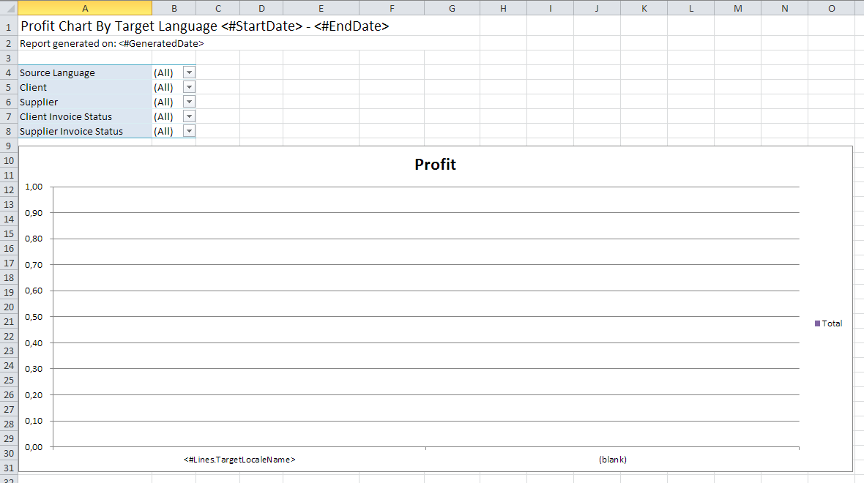Click the purple Total legend swatch
This screenshot has height=483, width=864.
click(x=817, y=323)
